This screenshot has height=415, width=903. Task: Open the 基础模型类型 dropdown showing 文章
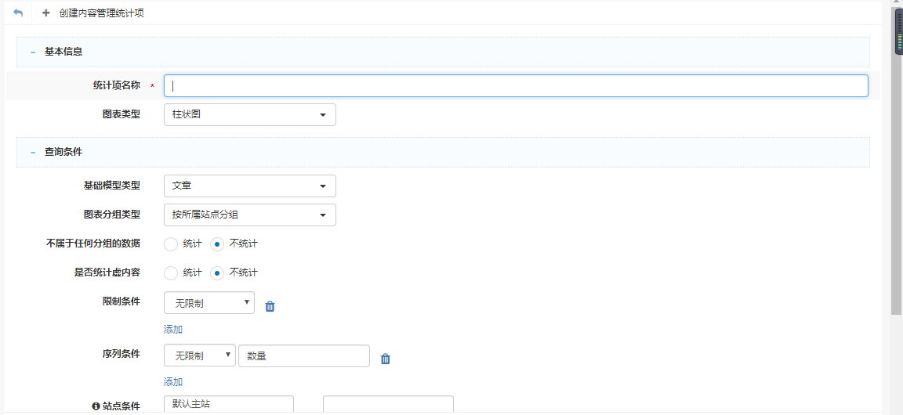click(249, 186)
